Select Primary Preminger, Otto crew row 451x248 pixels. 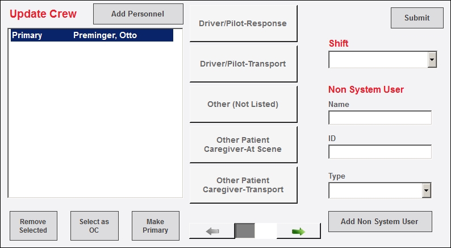coord(92,35)
